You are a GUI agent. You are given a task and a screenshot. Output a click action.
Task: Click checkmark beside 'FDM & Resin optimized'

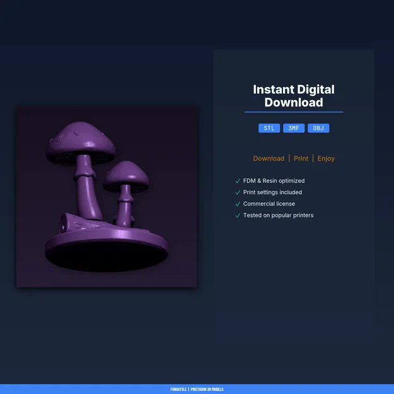click(x=238, y=181)
